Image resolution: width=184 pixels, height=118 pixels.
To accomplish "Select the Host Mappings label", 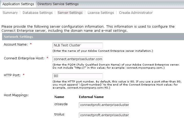I will click(16, 95).
